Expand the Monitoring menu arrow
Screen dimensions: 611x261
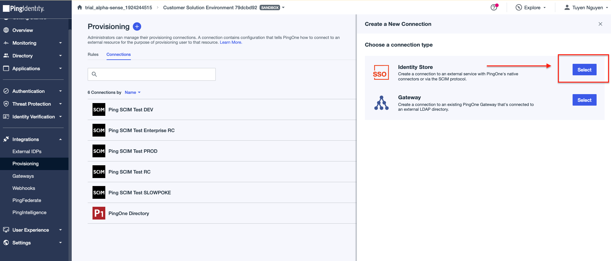(x=60, y=43)
